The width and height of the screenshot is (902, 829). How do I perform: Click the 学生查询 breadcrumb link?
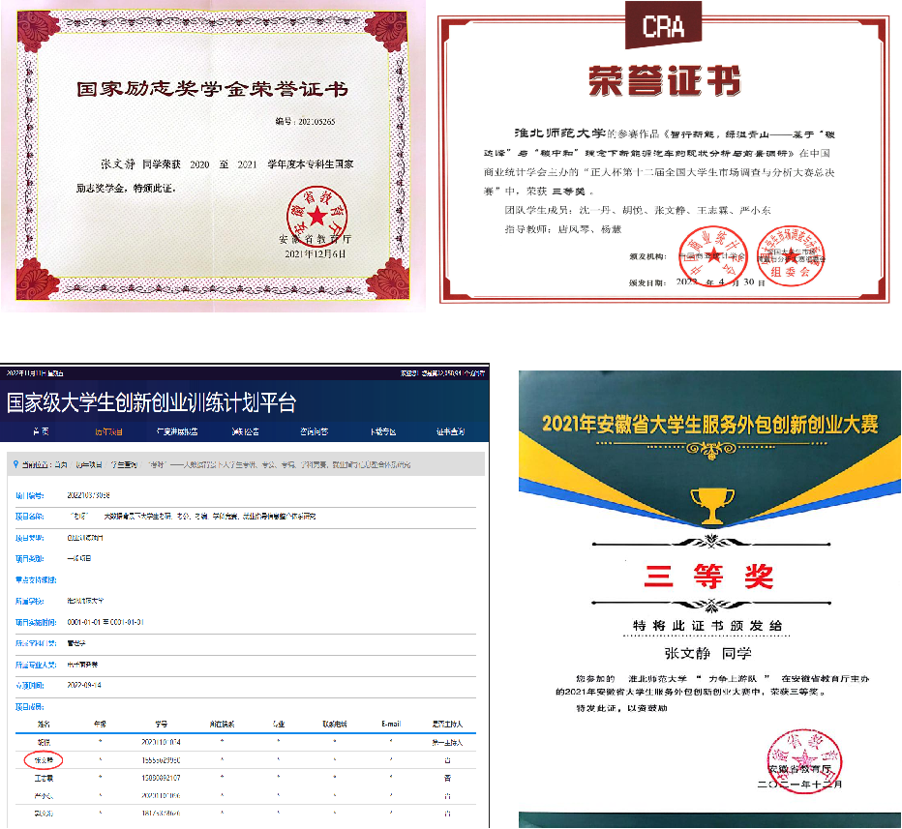(124, 465)
